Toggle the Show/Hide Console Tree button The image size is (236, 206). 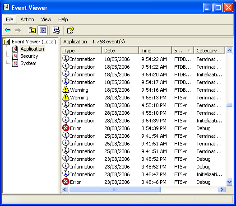[43, 30]
